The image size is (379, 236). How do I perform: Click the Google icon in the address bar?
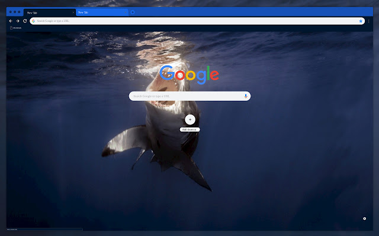pos(33,21)
